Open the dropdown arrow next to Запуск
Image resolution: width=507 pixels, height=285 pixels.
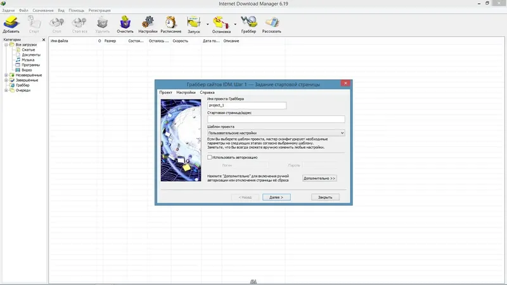pyautogui.click(x=207, y=24)
